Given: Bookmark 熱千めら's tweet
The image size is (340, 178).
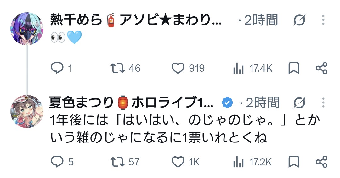Looking at the screenshot, I should 294,68.
